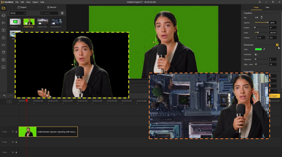Click the Opacity 100% value field
282x157 pixels.
273,23
